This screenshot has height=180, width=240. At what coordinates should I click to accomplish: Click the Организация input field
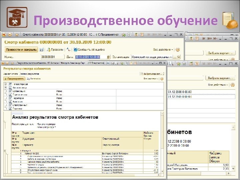152,57
